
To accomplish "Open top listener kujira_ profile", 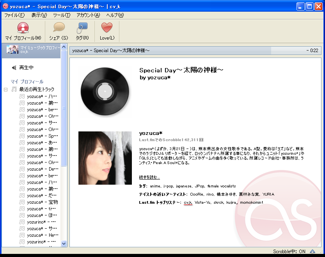I will click(x=232, y=203).
